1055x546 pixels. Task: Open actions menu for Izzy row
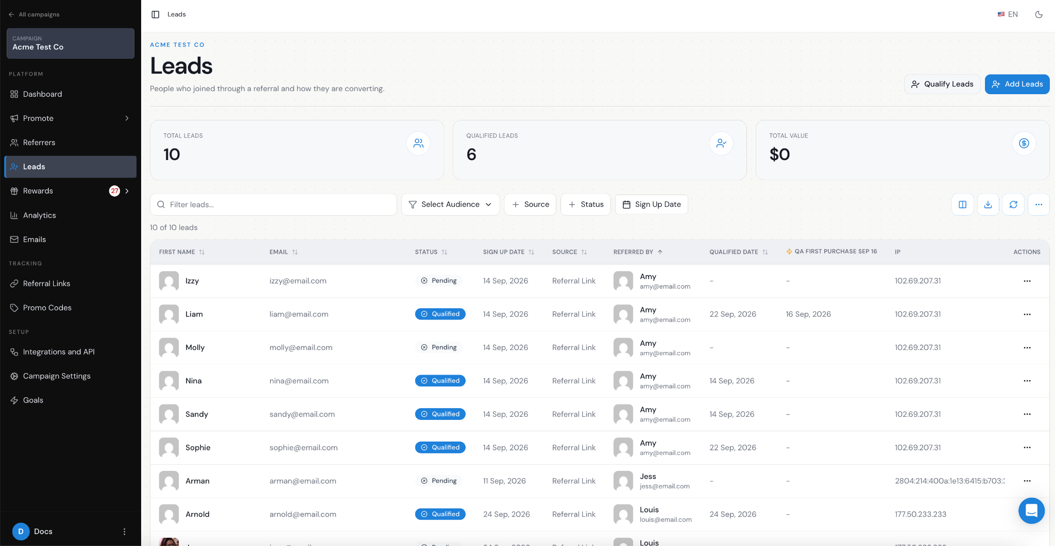pyautogui.click(x=1027, y=281)
